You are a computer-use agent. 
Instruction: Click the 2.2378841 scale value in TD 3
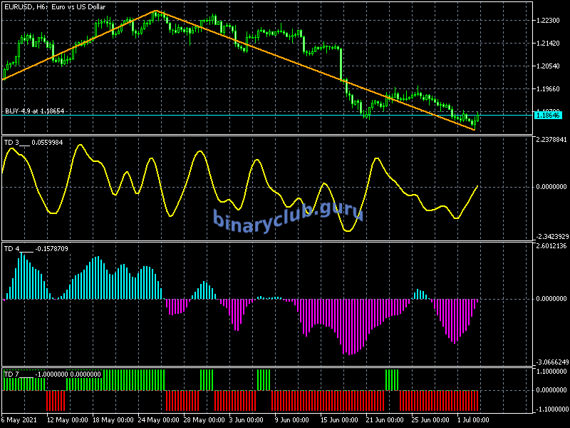tap(551, 141)
